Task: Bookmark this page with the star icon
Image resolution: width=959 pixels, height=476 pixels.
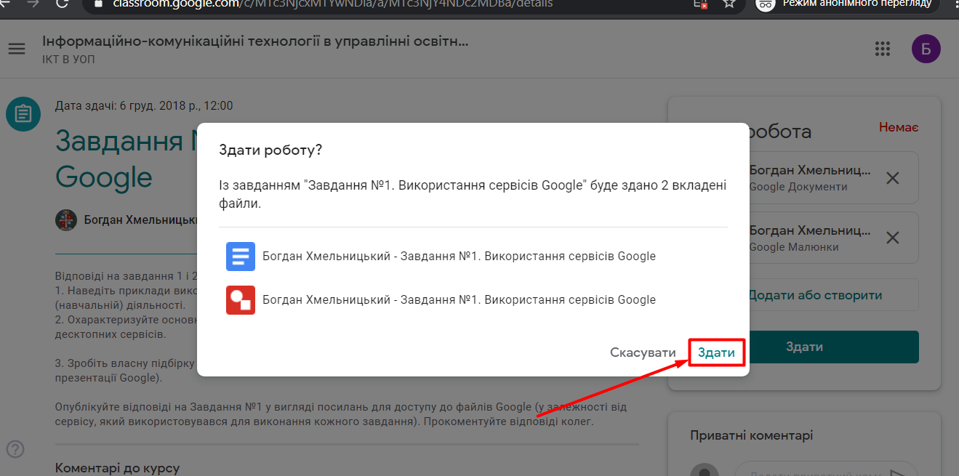Action: pyautogui.click(x=729, y=4)
